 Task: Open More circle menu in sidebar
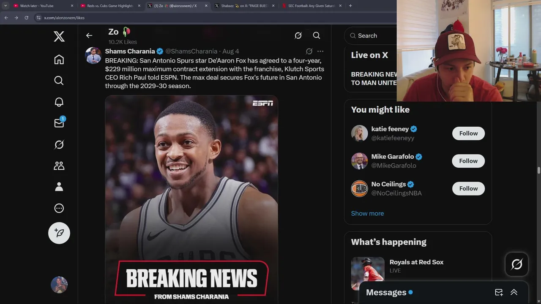coord(59,208)
